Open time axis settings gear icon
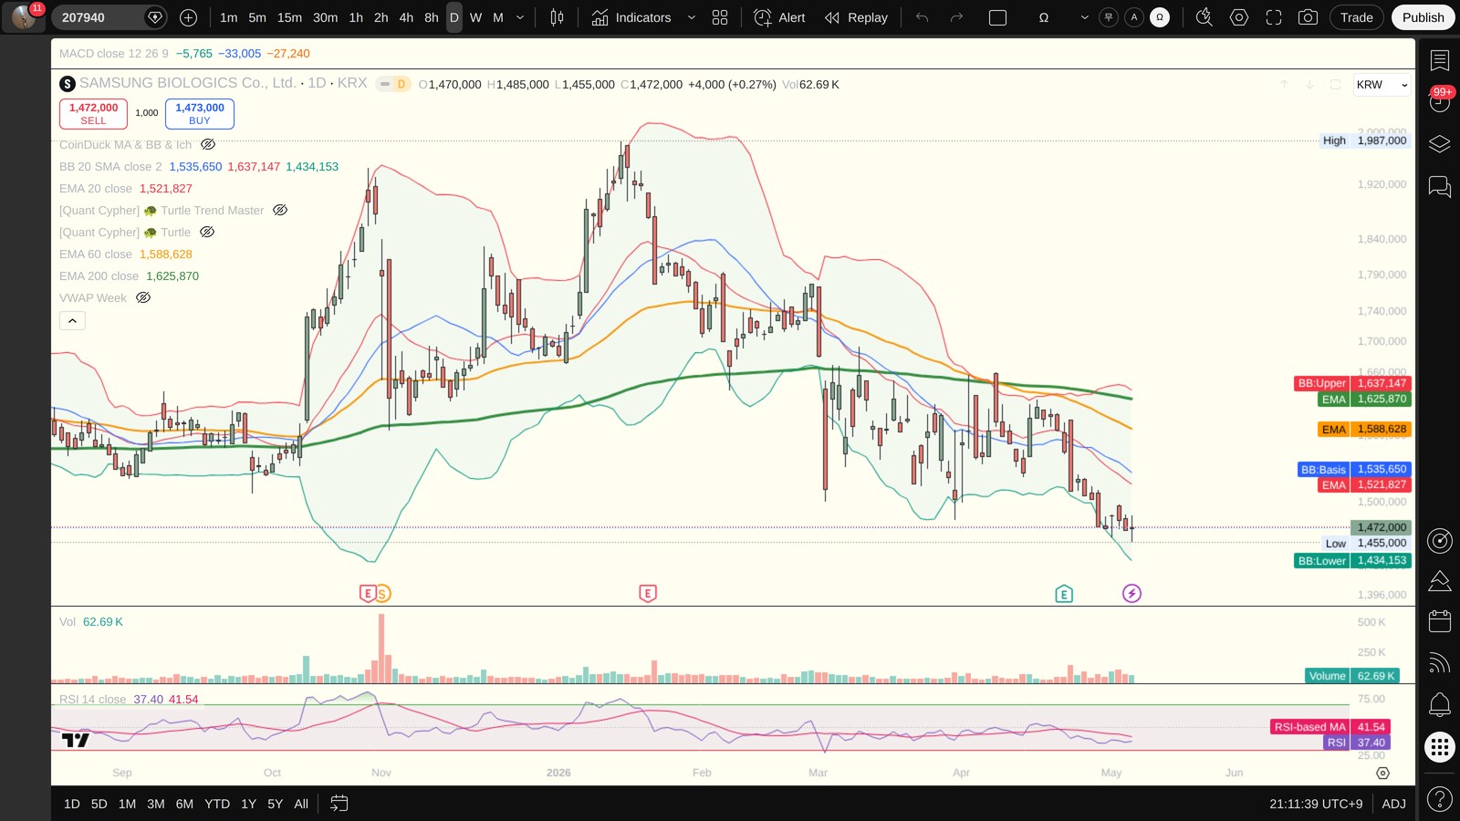 coord(1382,773)
